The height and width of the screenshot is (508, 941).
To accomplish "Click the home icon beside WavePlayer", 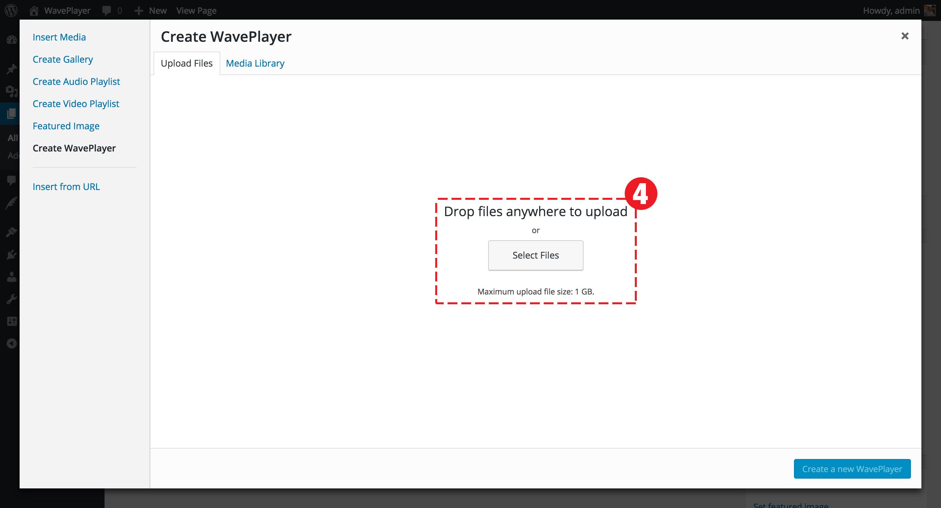I will click(34, 10).
